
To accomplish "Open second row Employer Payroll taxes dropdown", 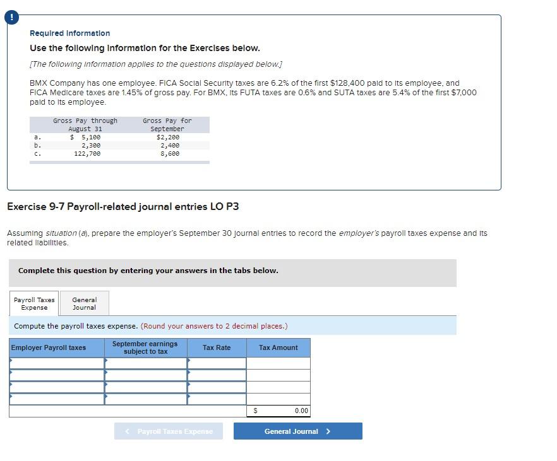I will pyautogui.click(x=57, y=375).
